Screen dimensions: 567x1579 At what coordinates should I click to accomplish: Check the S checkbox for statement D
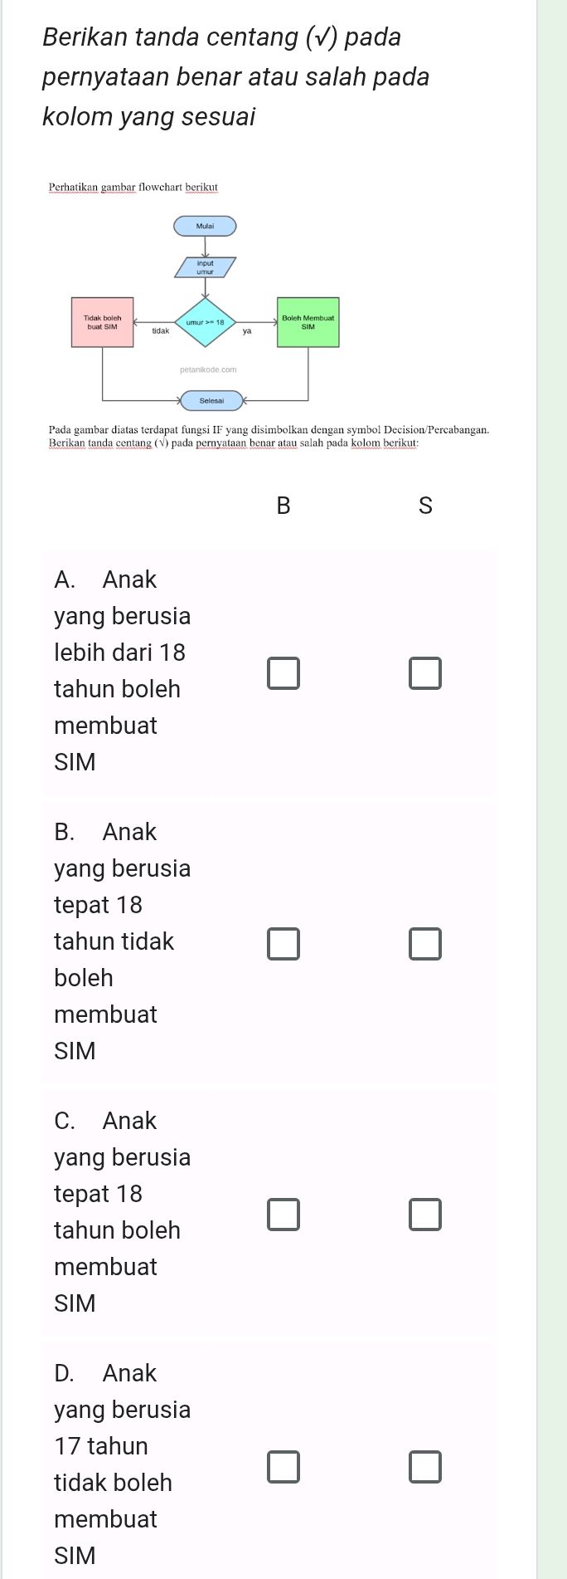pos(425,1486)
